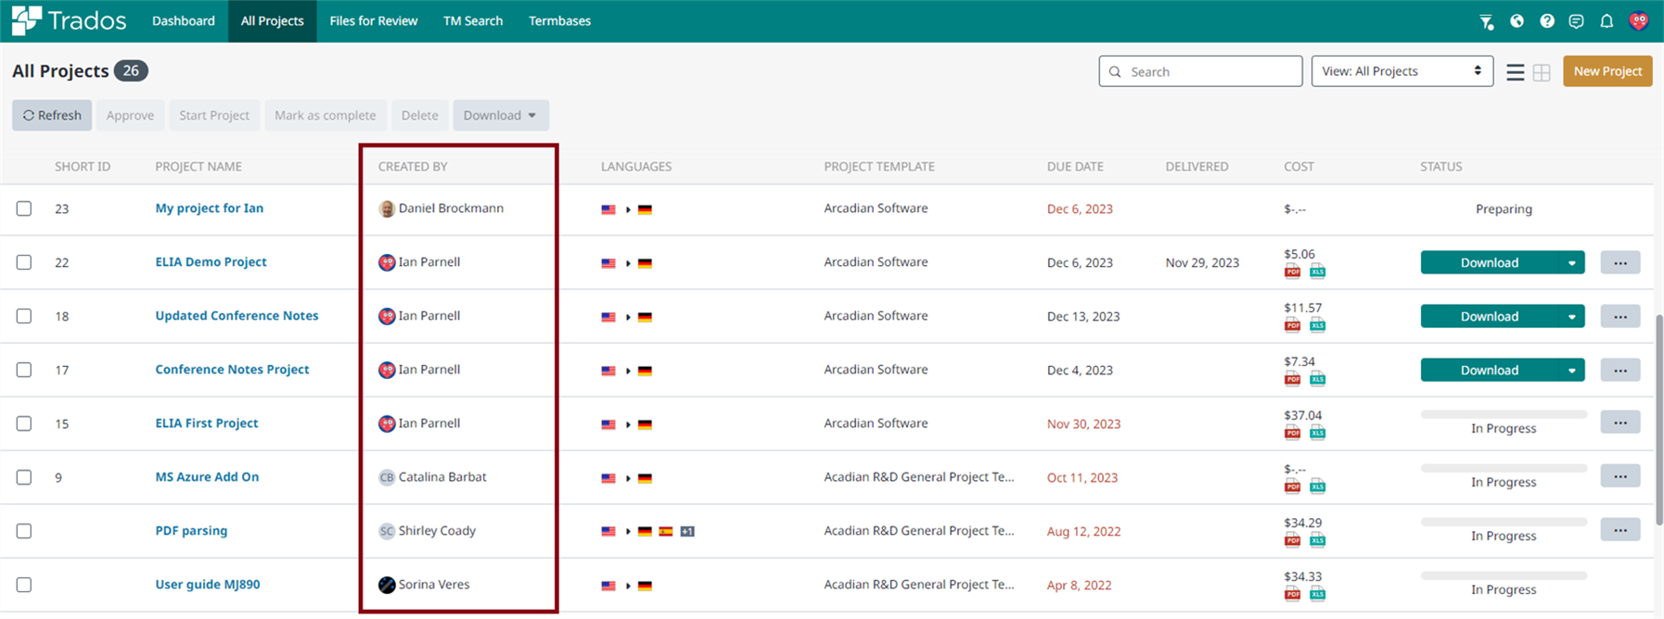Image resolution: width=1664 pixels, height=619 pixels.
Task: Expand Download arrow for Updated Conference Notes
Action: (1571, 317)
